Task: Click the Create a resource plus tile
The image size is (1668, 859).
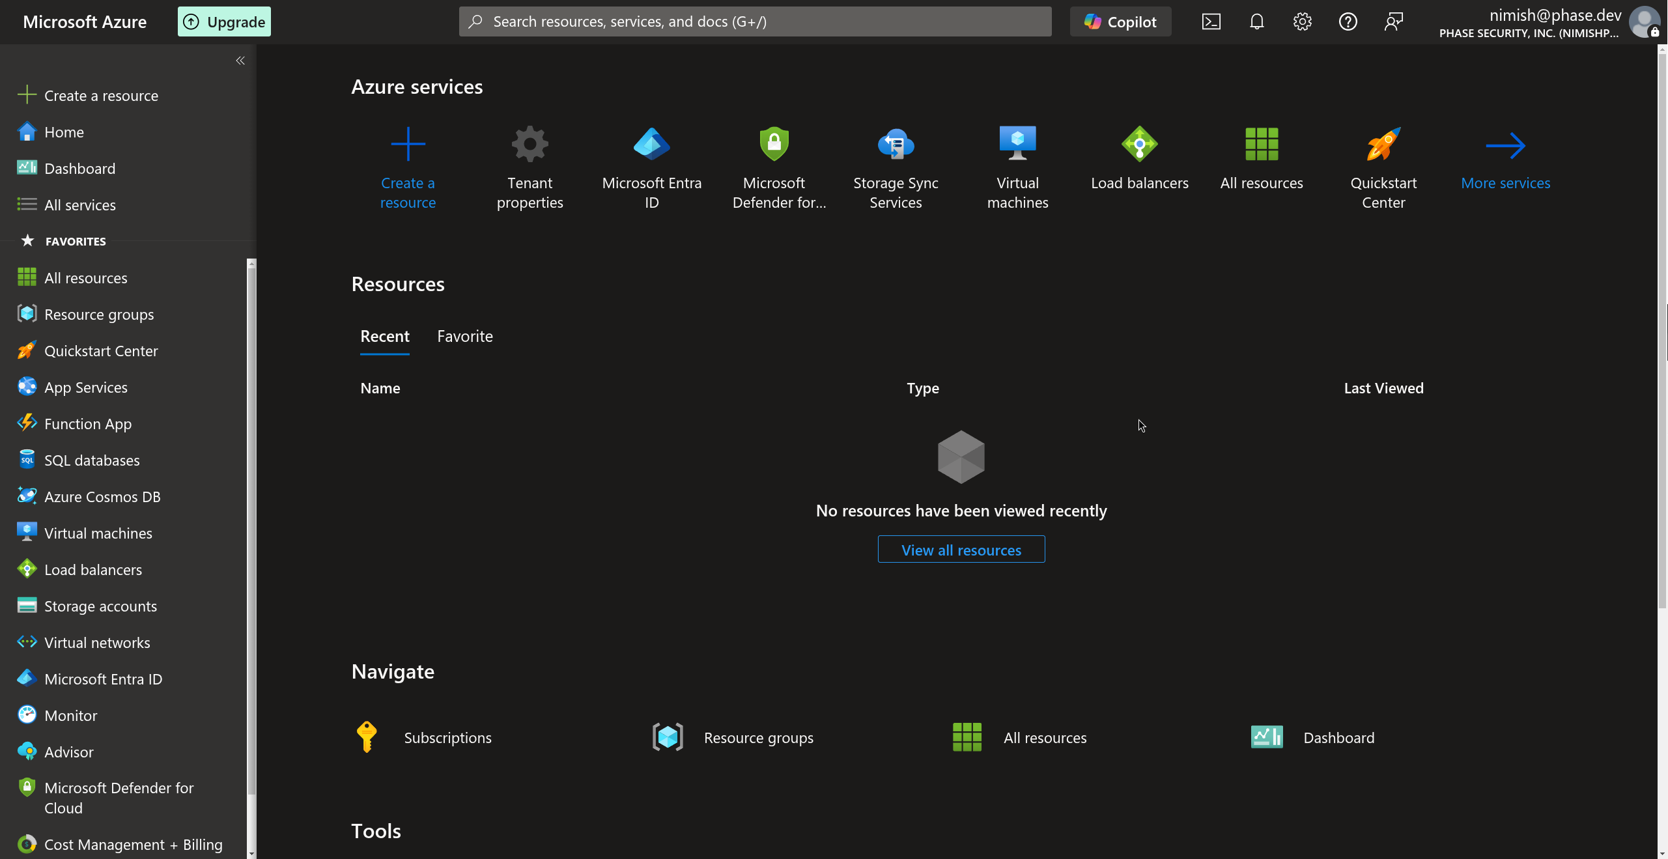Action: tap(408, 167)
